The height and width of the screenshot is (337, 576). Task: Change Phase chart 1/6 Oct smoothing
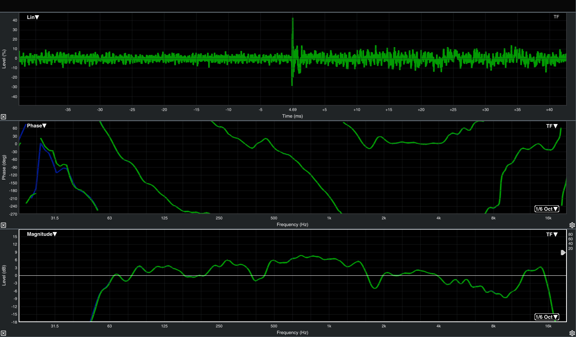pyautogui.click(x=547, y=209)
